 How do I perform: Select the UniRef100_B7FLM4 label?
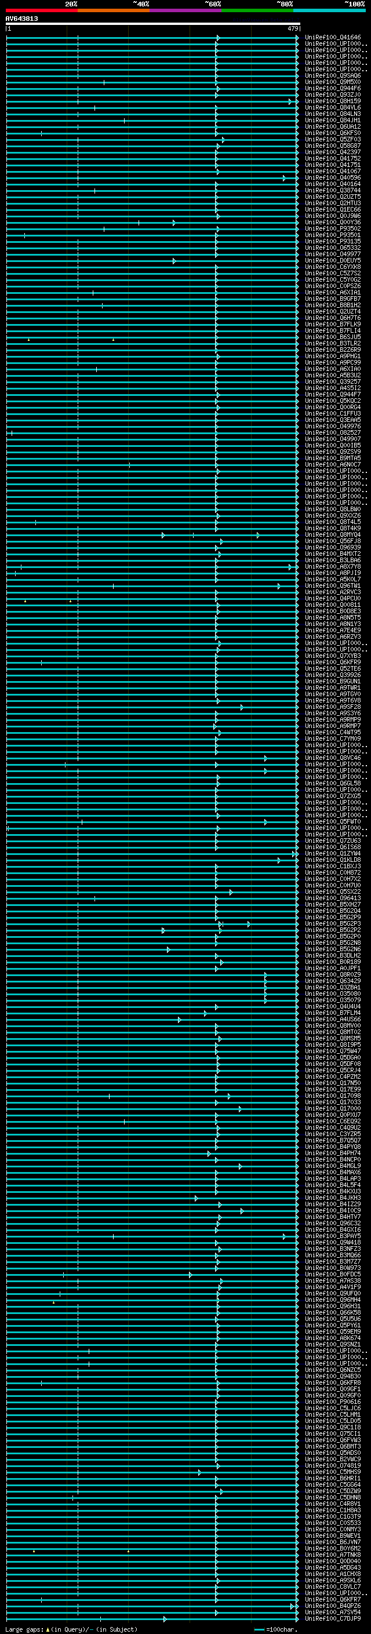pyautogui.click(x=333, y=1013)
